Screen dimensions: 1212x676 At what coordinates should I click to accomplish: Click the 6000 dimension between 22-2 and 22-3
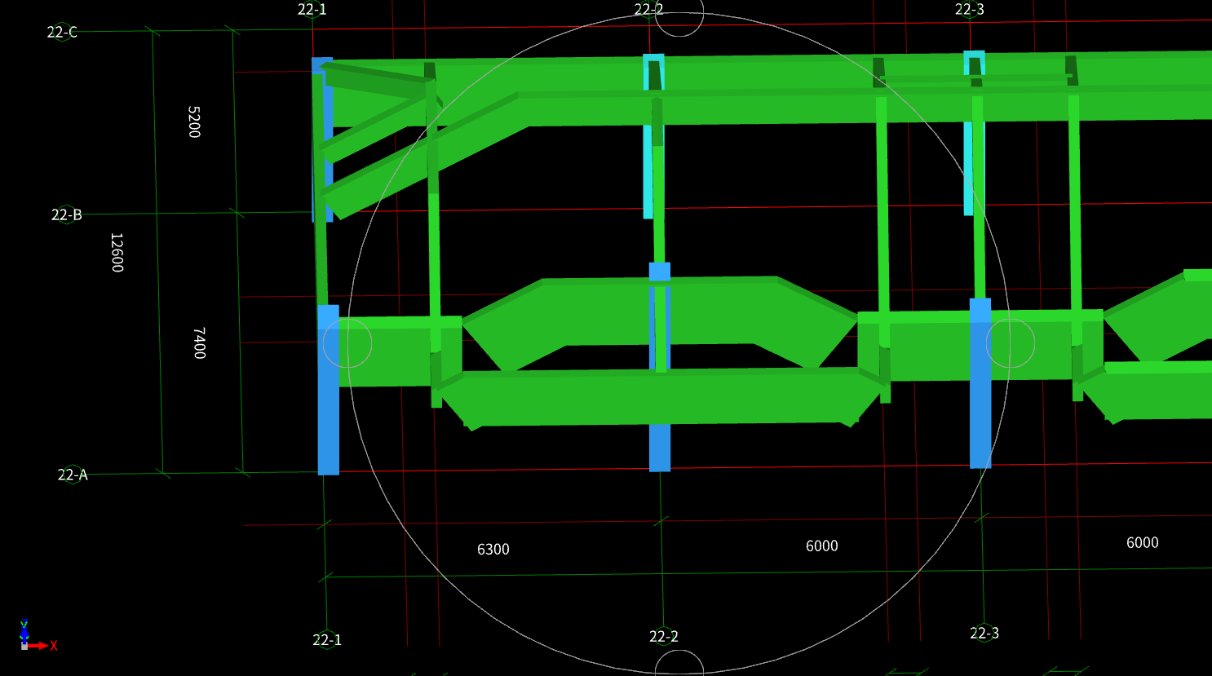pyautogui.click(x=821, y=546)
